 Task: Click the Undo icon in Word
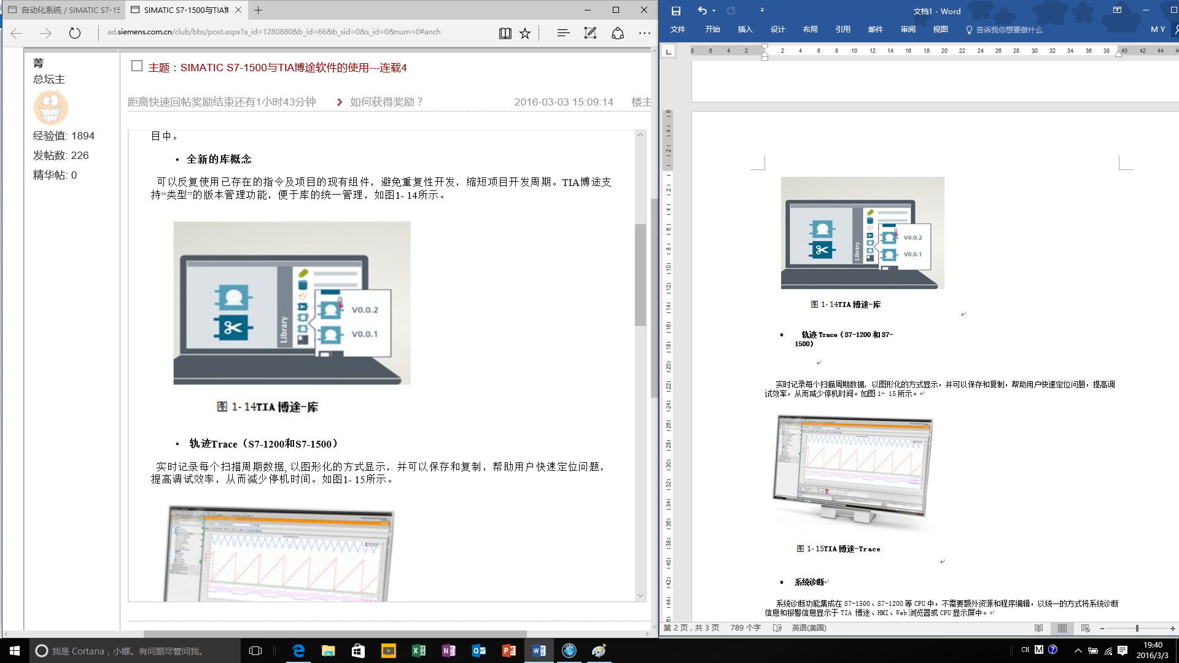[702, 10]
